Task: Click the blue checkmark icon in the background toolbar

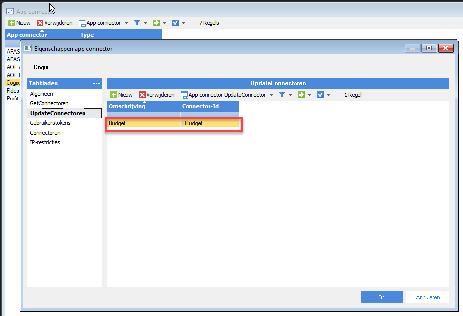Action: [x=175, y=23]
